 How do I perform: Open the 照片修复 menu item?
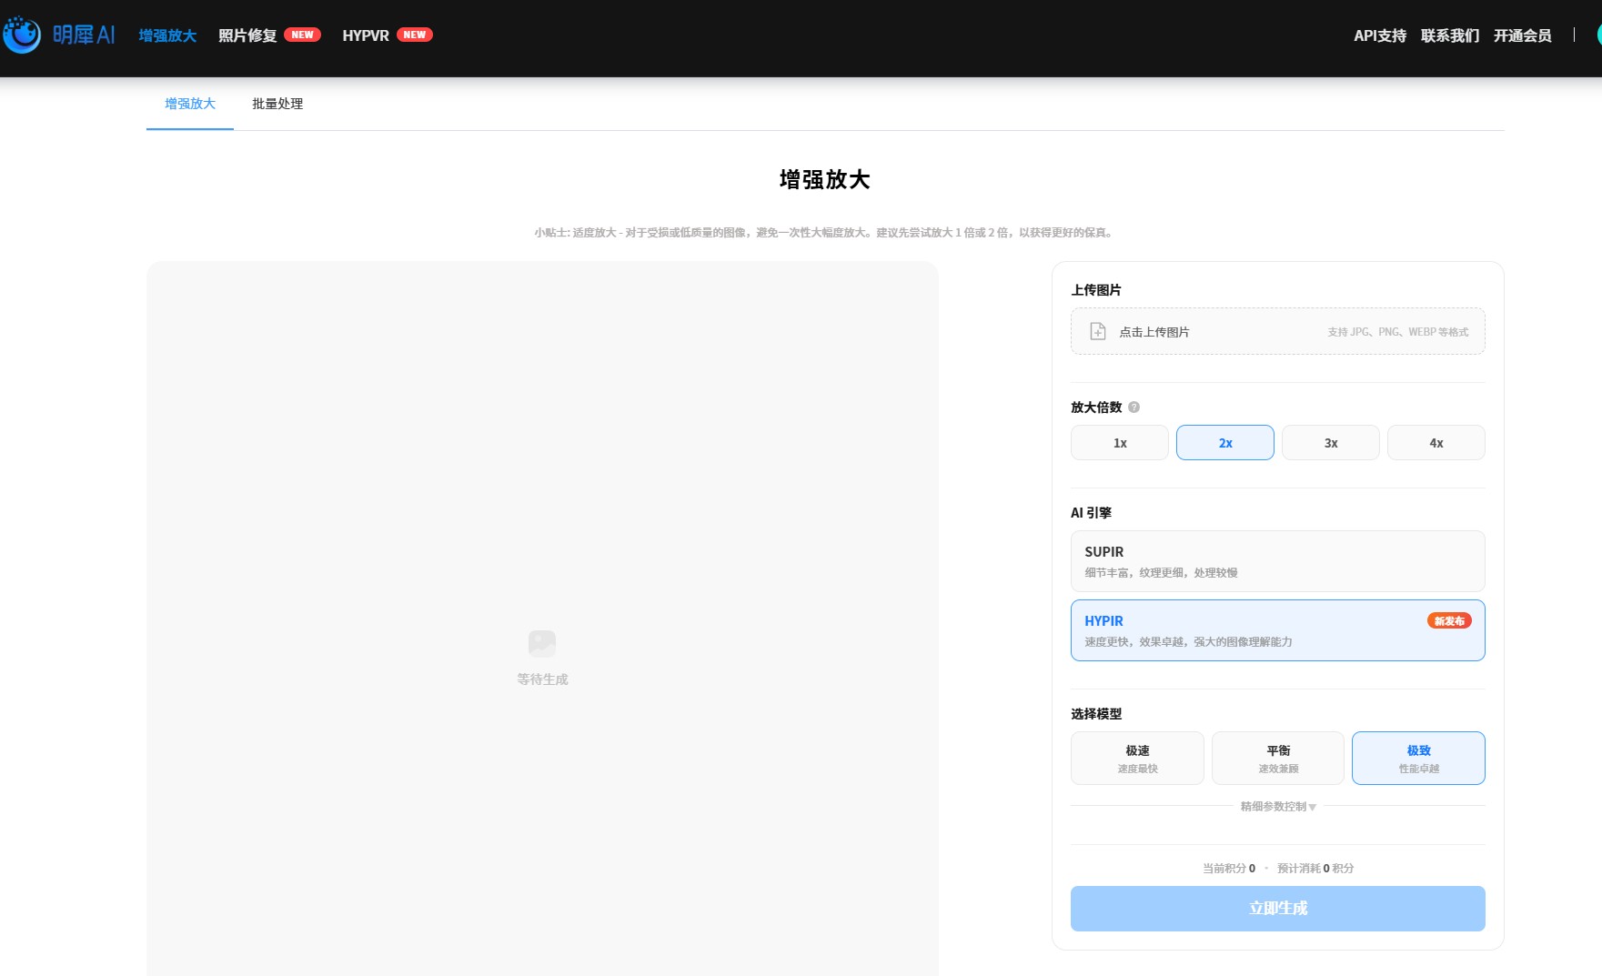[x=247, y=35]
